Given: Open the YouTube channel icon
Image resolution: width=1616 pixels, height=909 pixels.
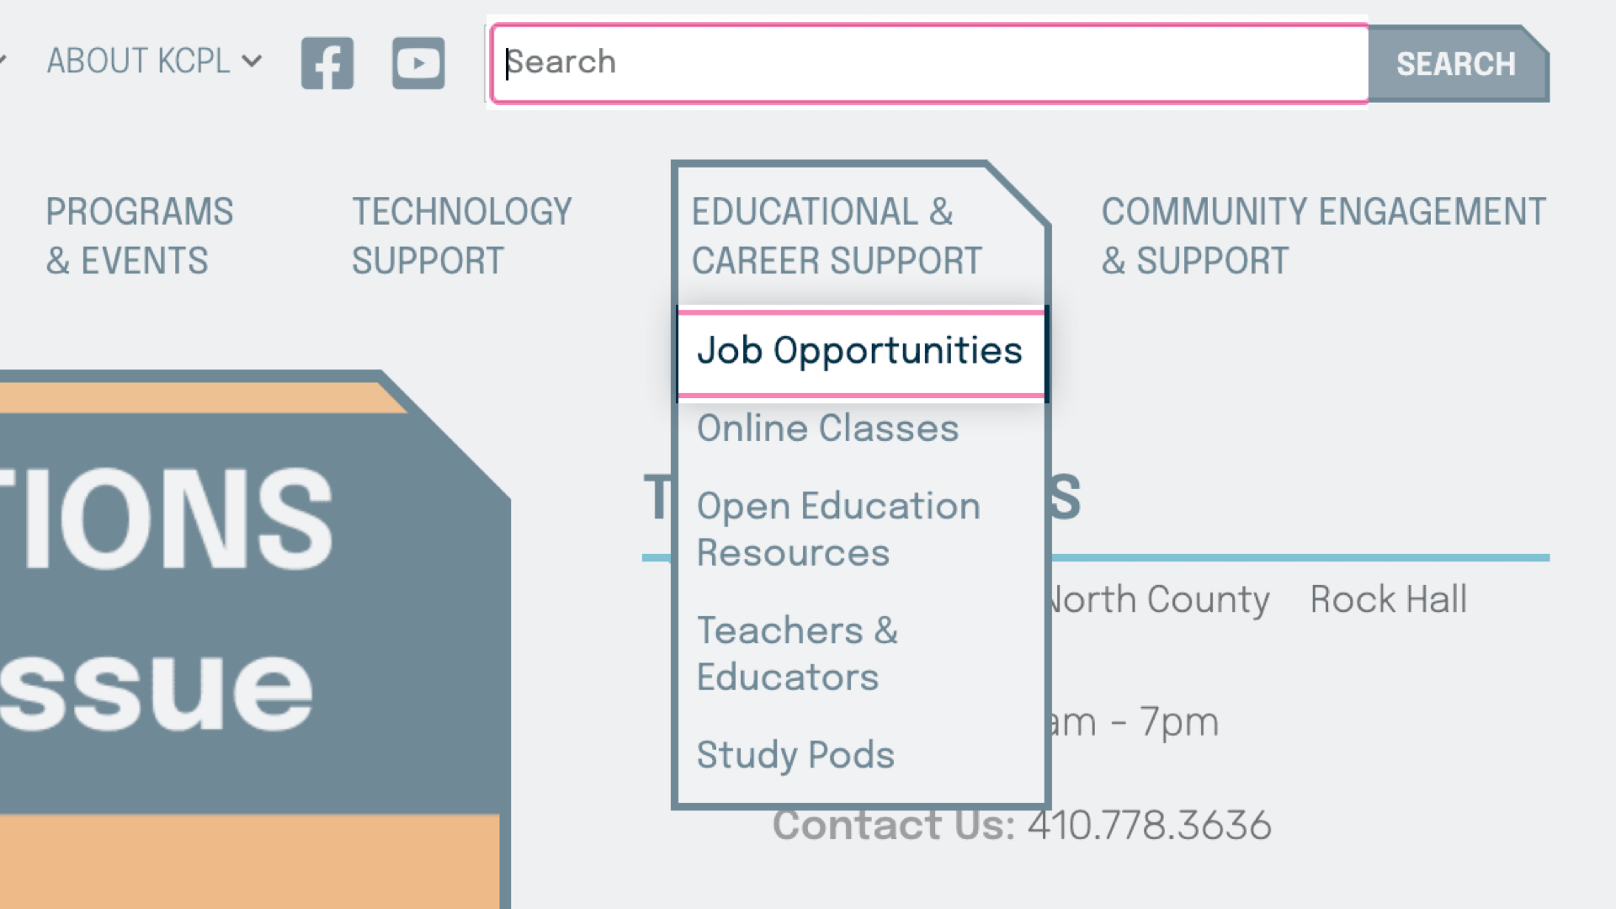Looking at the screenshot, I should [x=418, y=63].
